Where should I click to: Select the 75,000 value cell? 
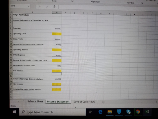click(57, 45)
